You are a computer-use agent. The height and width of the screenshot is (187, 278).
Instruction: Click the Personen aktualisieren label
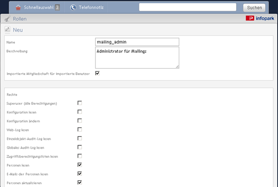pyautogui.click(x=24, y=183)
